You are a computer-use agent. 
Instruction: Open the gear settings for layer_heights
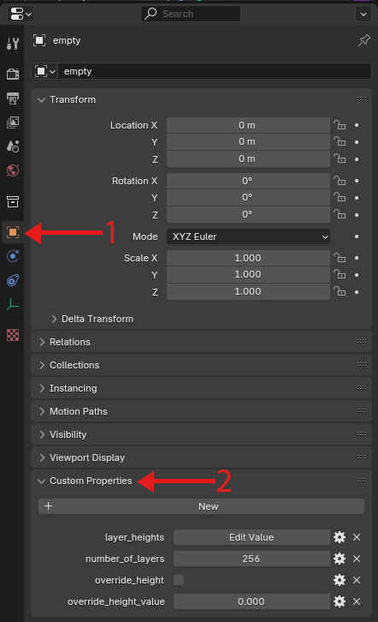(x=340, y=537)
